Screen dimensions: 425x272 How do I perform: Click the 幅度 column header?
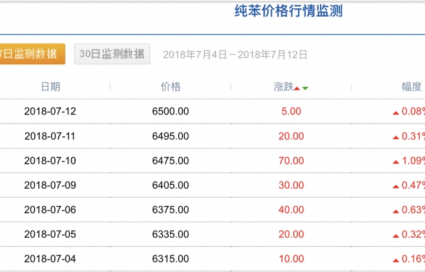coord(411,87)
